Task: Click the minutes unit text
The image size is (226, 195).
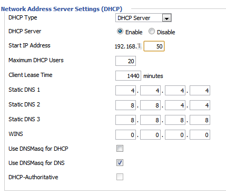Action: [153, 76]
